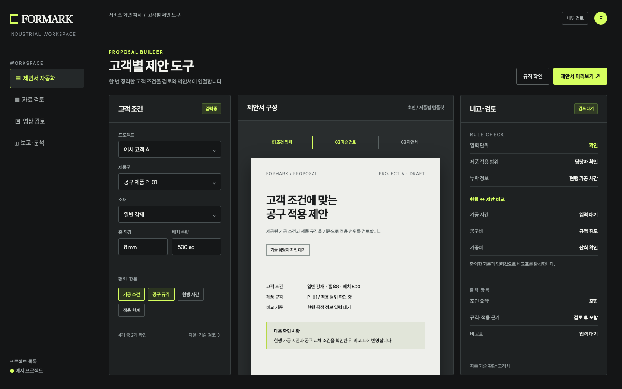Click the 비교표 row's 입력 대기 value
This screenshot has width=622, height=389.
tap(588, 334)
